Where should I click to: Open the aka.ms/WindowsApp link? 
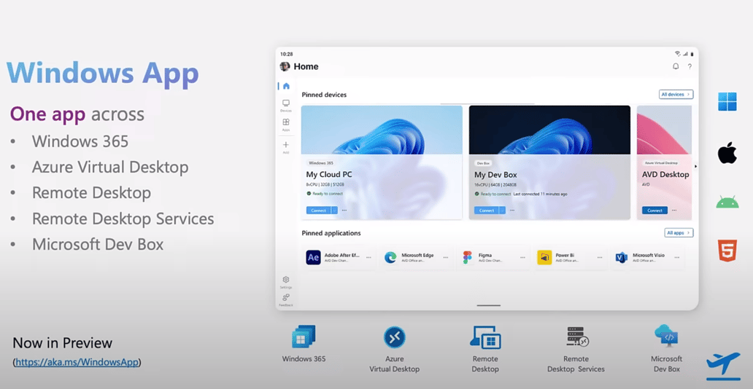77,362
